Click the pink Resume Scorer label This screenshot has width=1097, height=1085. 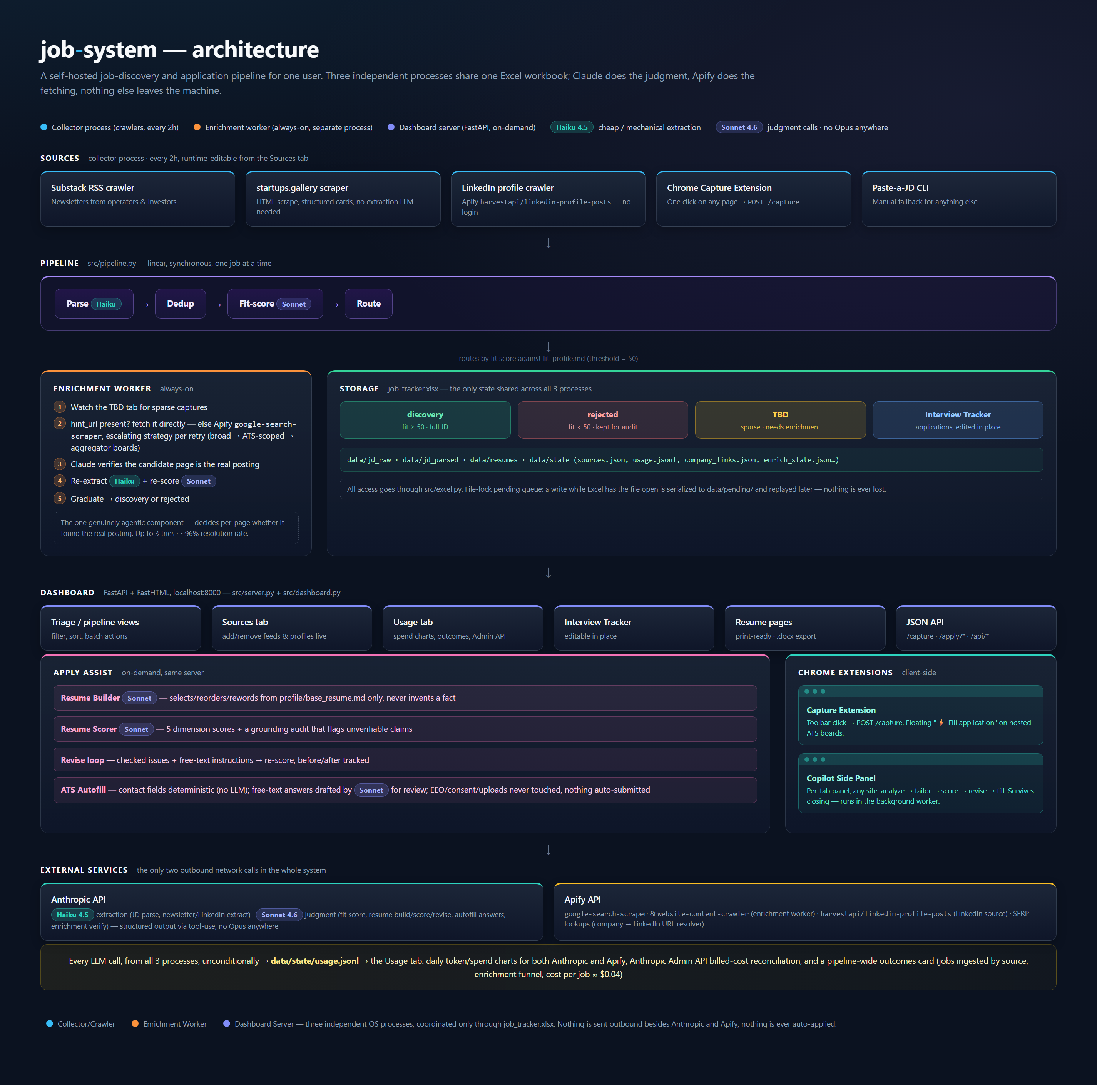coord(89,729)
